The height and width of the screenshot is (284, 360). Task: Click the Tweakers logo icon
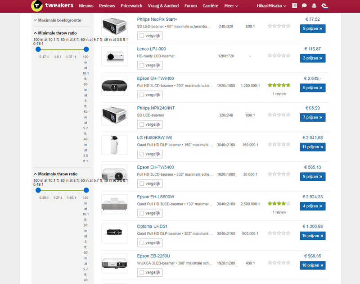pyautogui.click(x=37, y=5)
